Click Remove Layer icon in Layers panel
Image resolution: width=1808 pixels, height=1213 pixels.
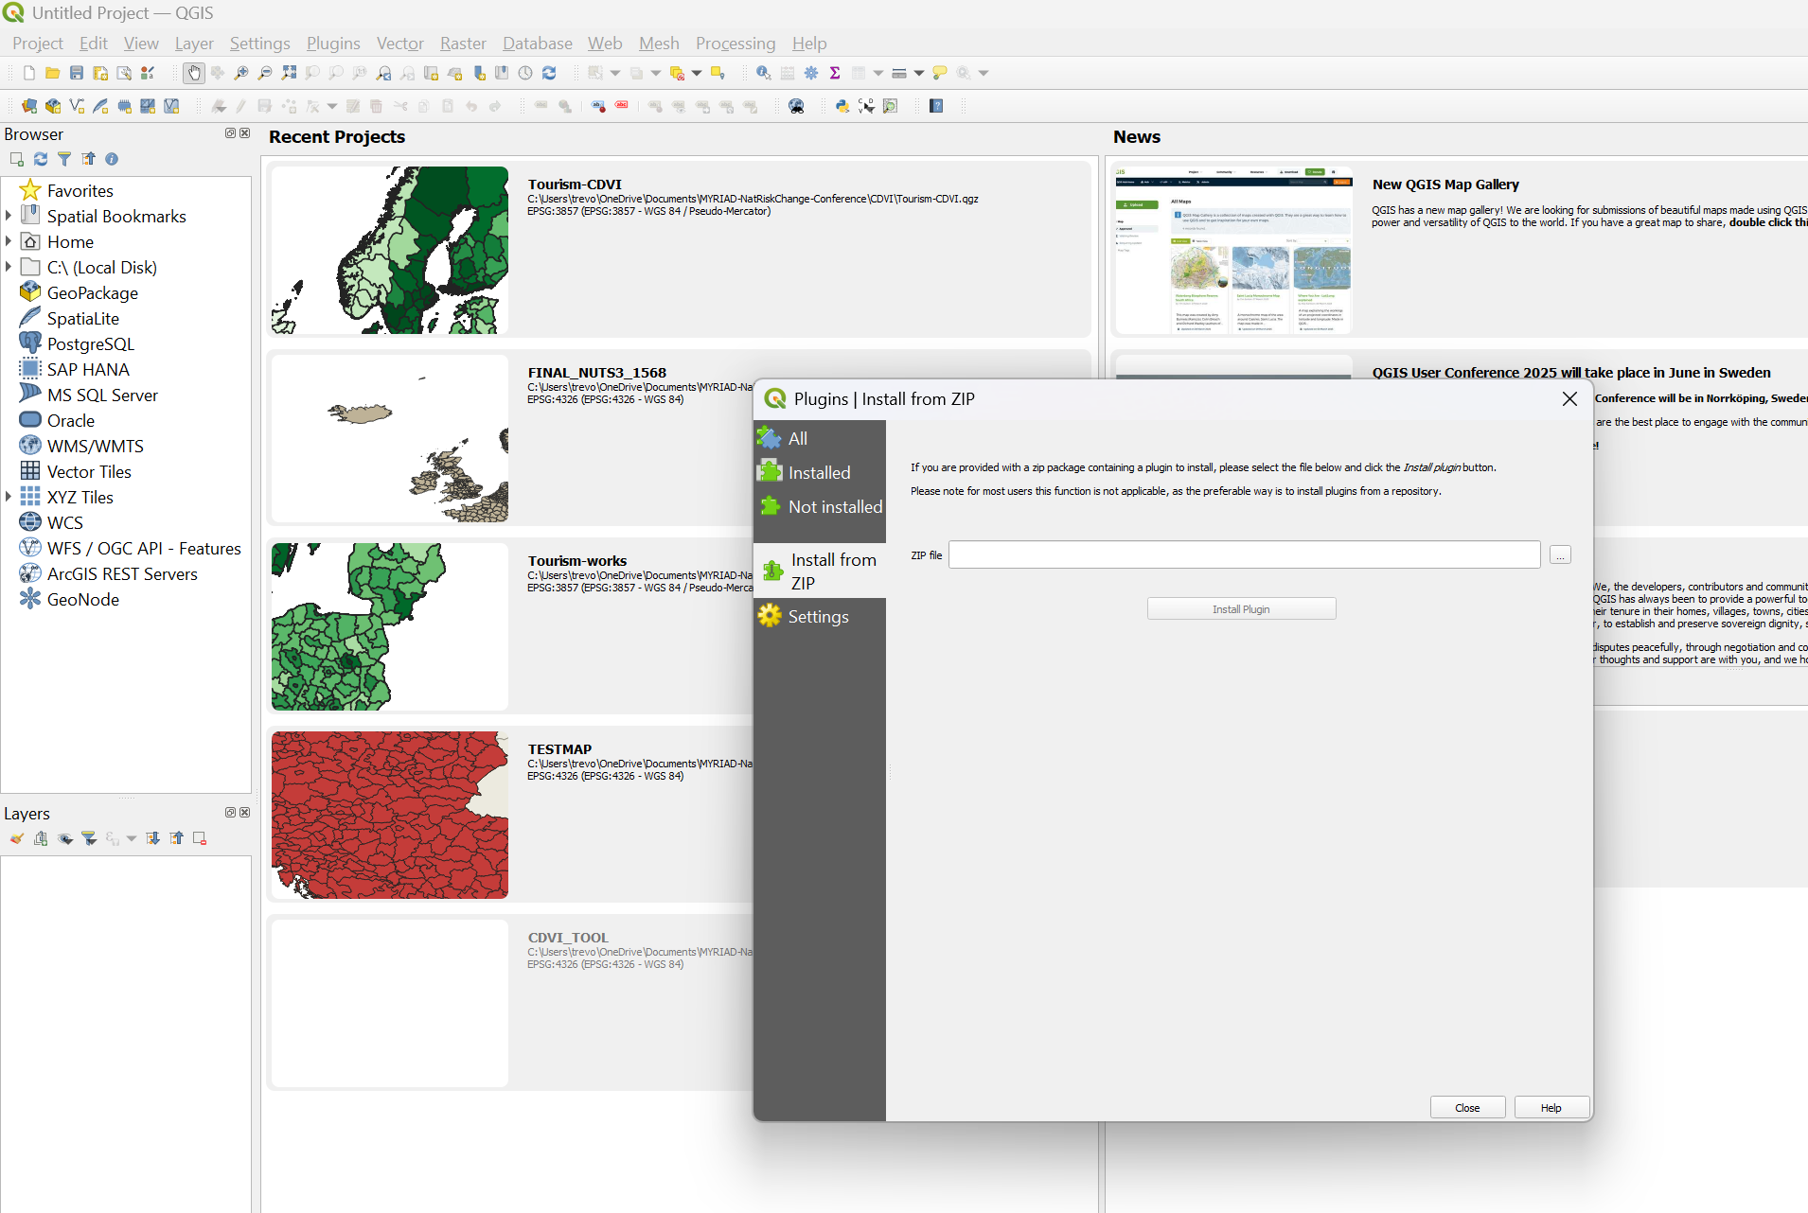point(200,838)
